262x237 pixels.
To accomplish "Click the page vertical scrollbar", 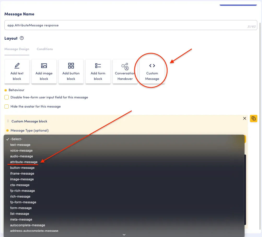I will pos(260,126).
